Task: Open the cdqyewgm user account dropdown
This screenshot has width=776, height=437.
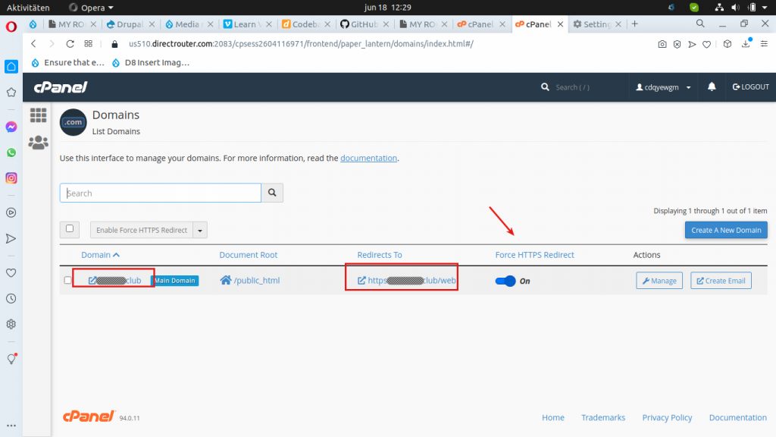Action: (x=664, y=87)
